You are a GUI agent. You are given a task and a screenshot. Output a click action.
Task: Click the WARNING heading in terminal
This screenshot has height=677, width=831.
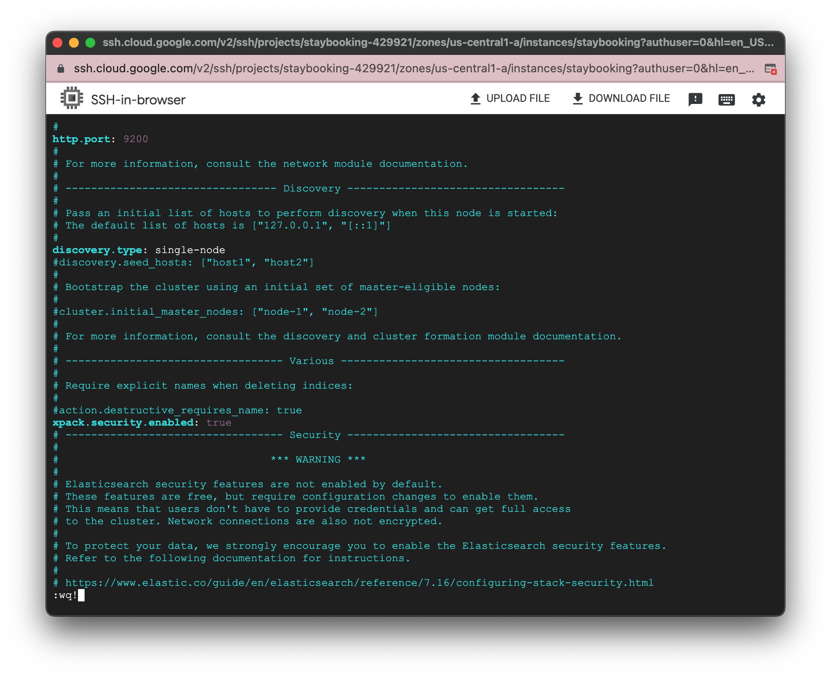point(317,459)
